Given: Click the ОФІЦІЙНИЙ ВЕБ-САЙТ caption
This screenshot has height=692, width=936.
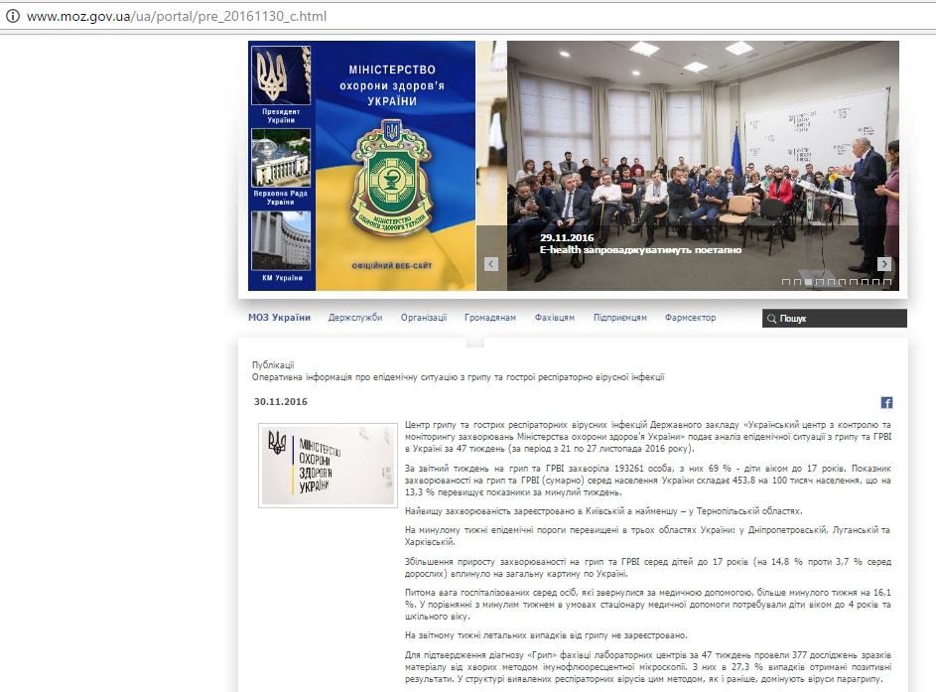Looking at the screenshot, I should [x=392, y=266].
